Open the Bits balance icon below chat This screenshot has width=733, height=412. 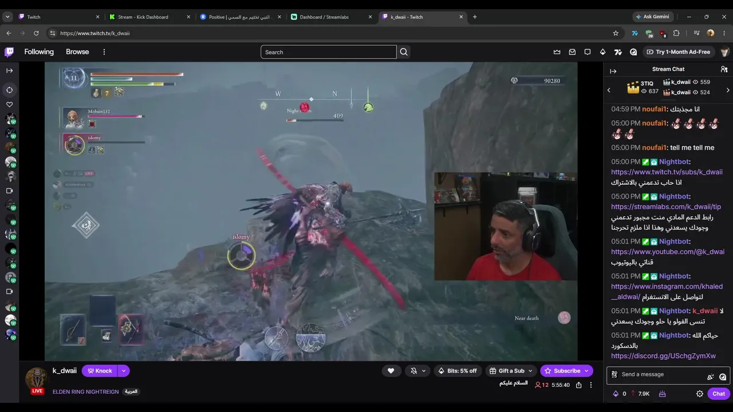616,394
